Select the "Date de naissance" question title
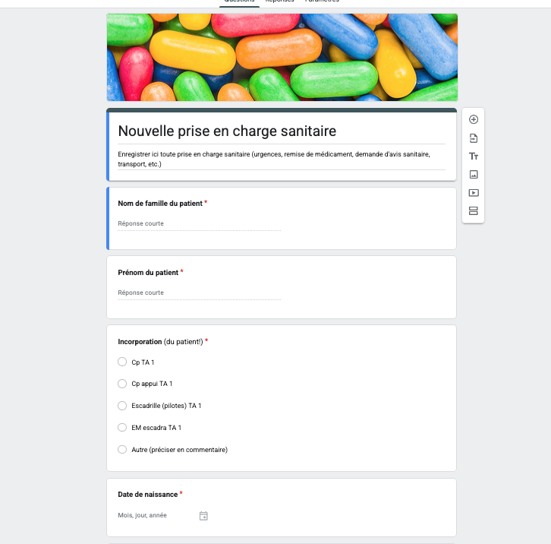551x544 pixels. [x=148, y=495]
